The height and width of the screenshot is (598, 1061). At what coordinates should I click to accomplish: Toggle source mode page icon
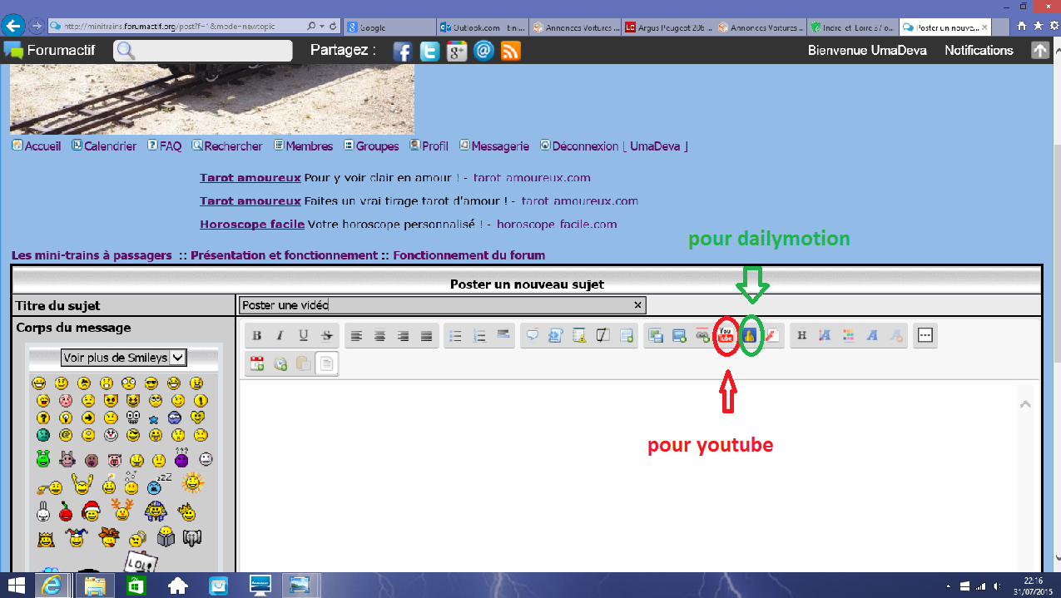(327, 363)
